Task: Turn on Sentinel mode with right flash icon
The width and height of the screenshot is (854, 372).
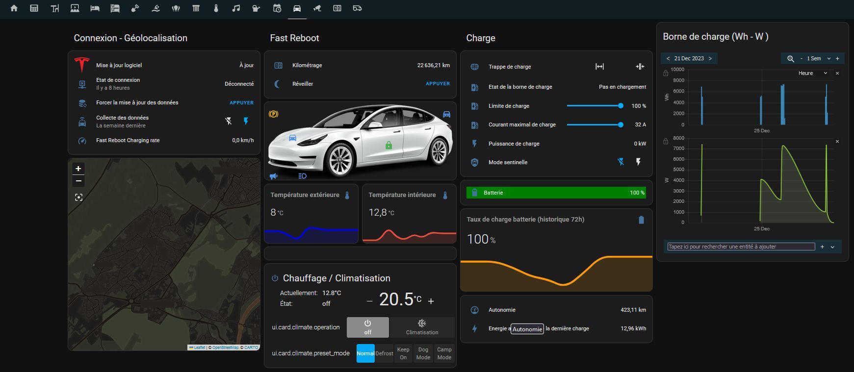Action: click(638, 162)
